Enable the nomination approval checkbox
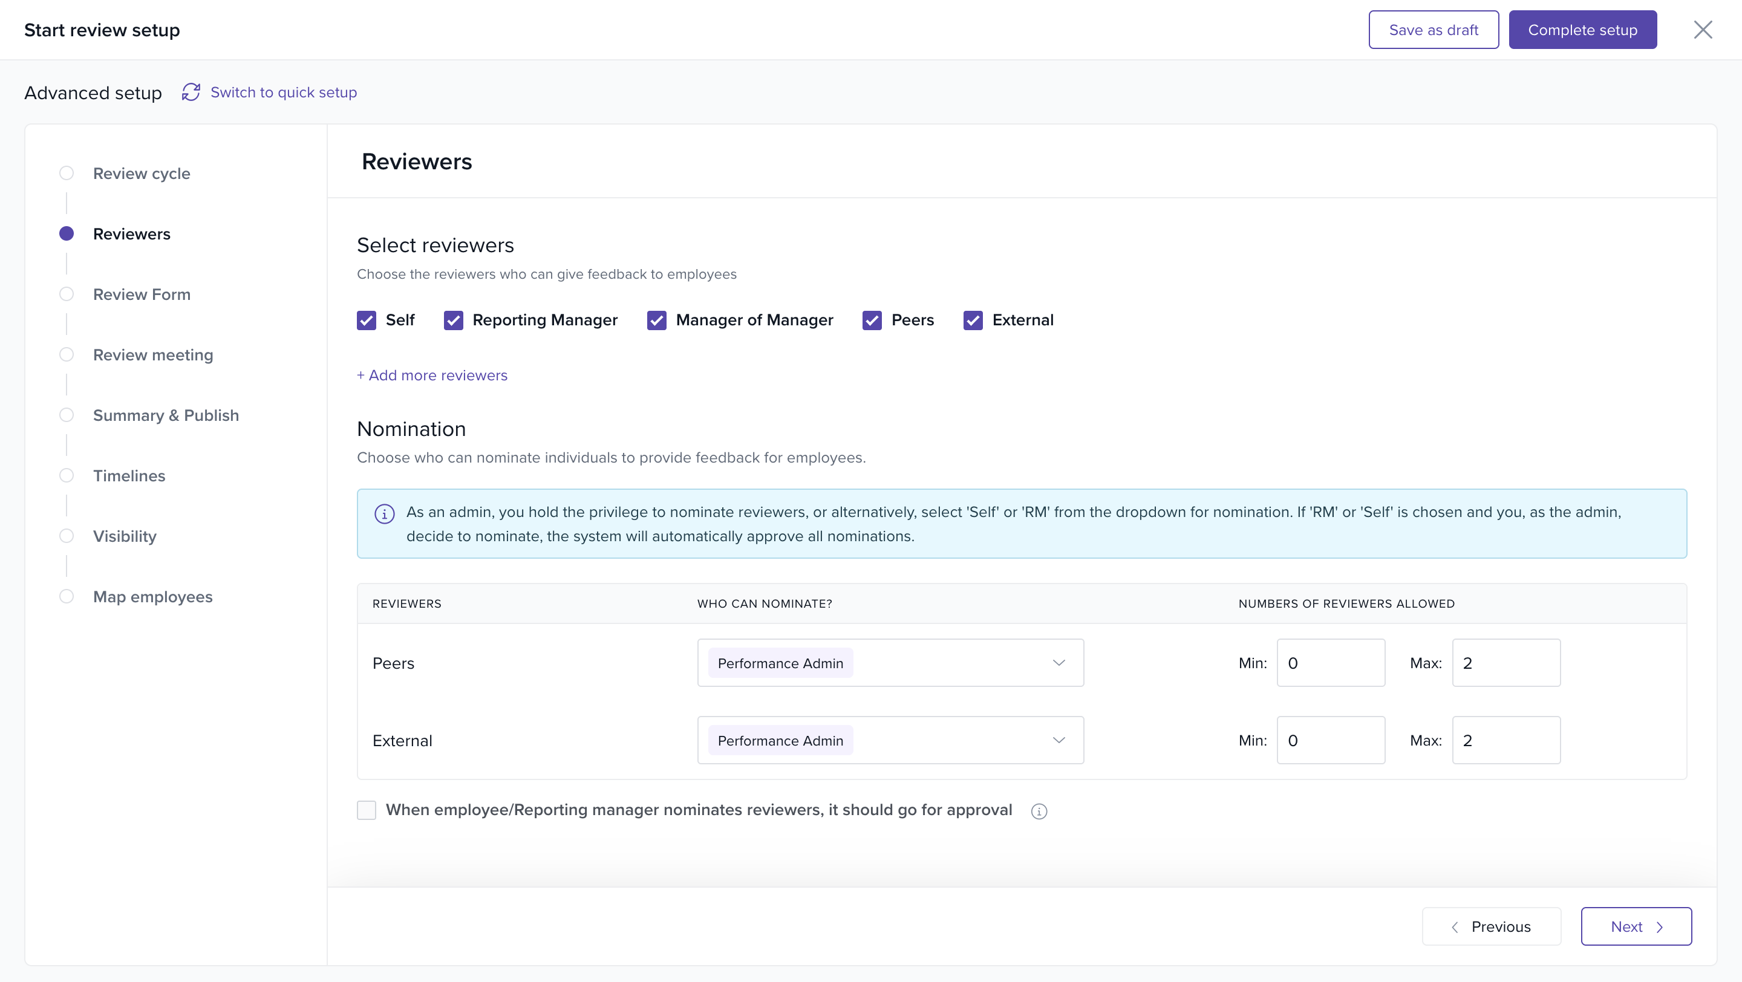 pos(367,810)
